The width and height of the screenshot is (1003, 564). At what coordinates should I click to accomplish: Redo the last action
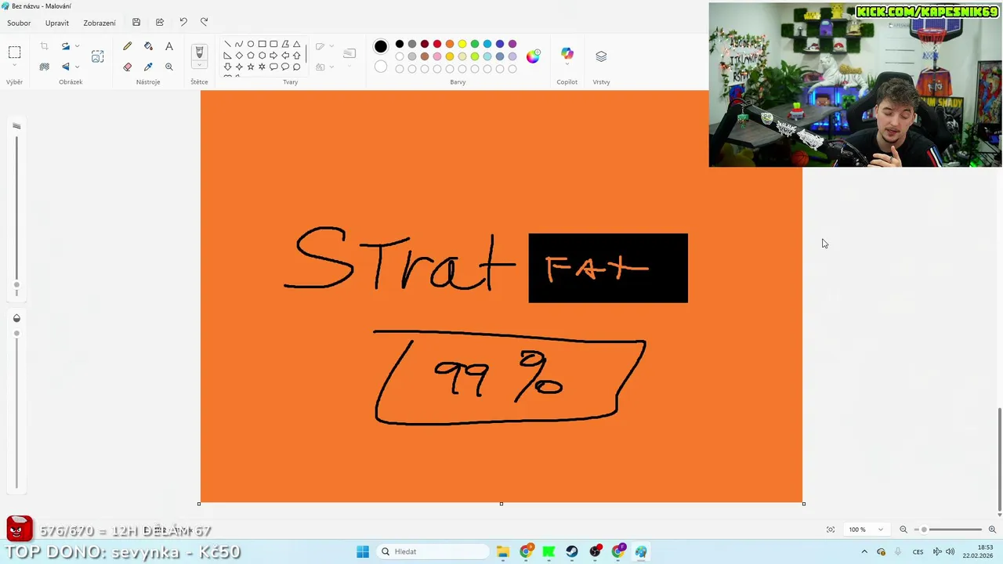tap(205, 23)
